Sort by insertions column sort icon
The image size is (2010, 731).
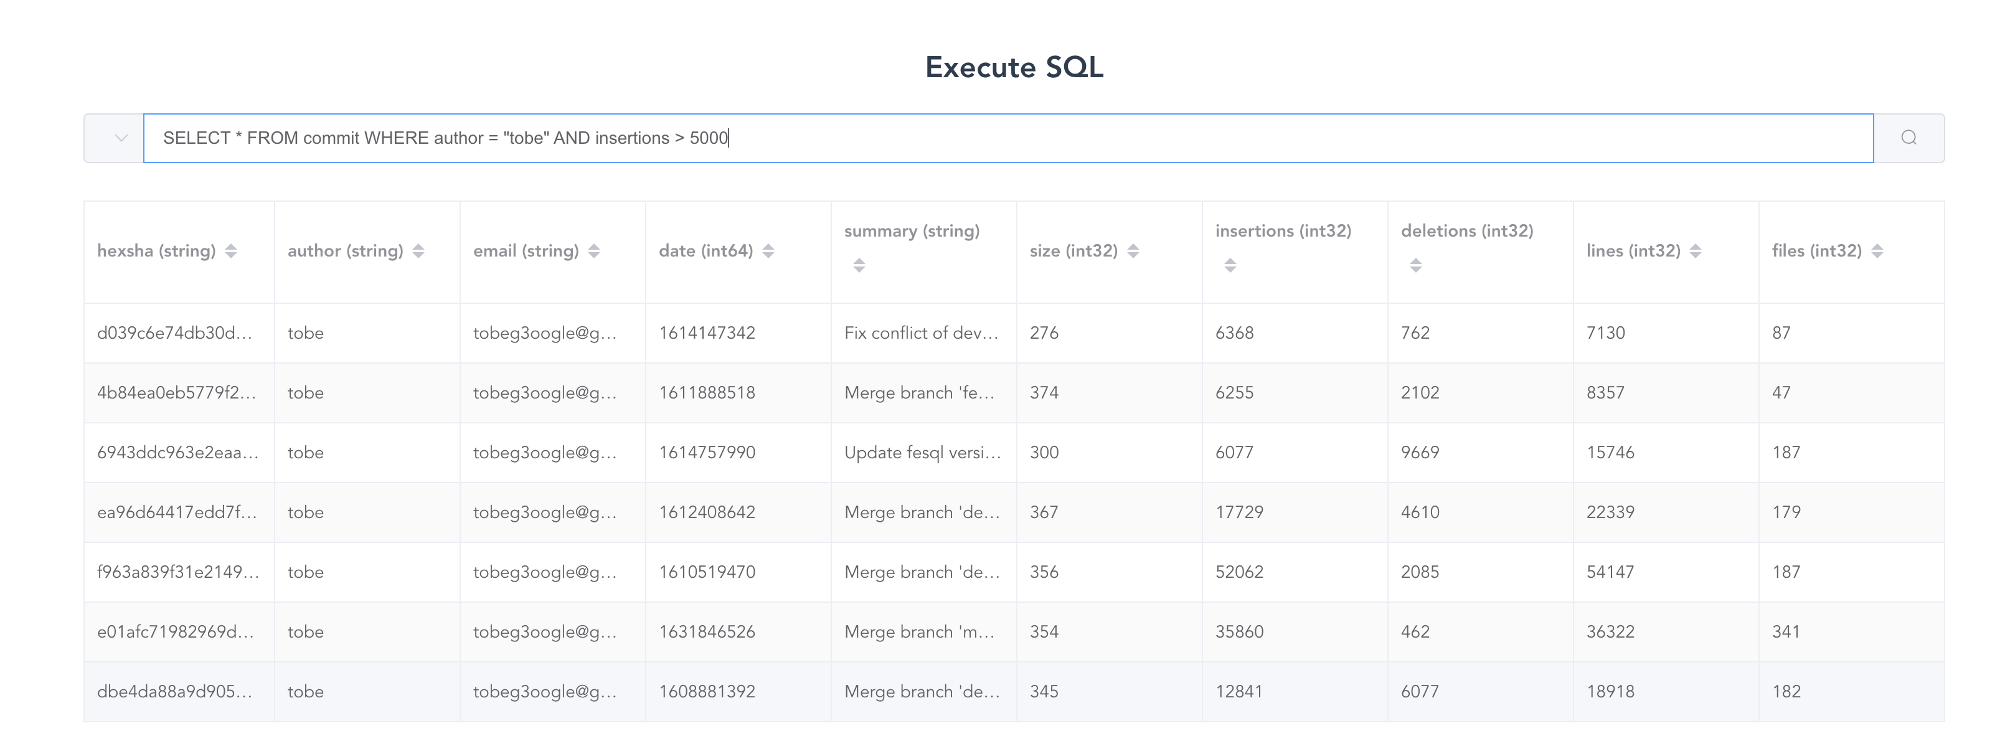1230,265
